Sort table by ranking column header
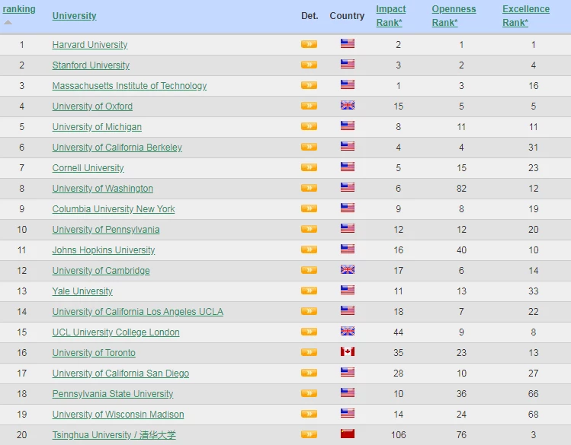Screen dimensions: 571x445 point(19,9)
